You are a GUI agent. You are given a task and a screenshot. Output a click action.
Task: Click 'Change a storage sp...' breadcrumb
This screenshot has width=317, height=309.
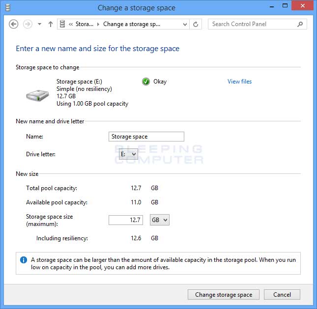[x=132, y=24]
